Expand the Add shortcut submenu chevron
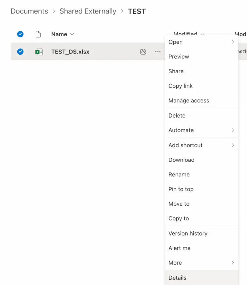This screenshot has height=285, width=247. coord(233,145)
